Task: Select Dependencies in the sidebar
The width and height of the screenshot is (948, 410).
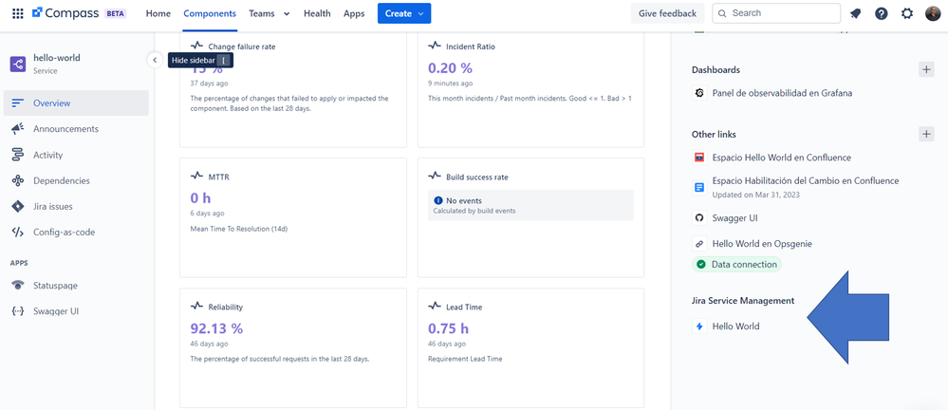Action: [x=62, y=180]
